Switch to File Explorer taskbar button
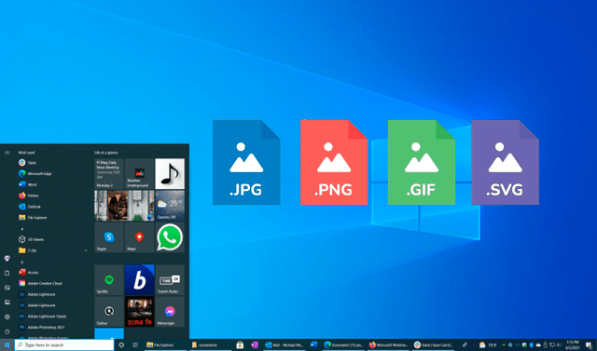The height and width of the screenshot is (351, 597). tap(166, 344)
